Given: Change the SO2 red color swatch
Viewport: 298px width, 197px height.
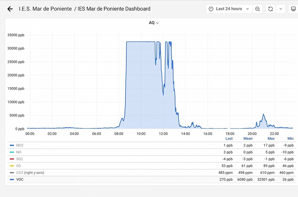Looking at the screenshot, I should click(12, 159).
